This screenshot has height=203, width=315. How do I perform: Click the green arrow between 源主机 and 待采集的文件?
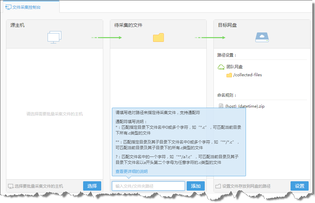pos(107,37)
